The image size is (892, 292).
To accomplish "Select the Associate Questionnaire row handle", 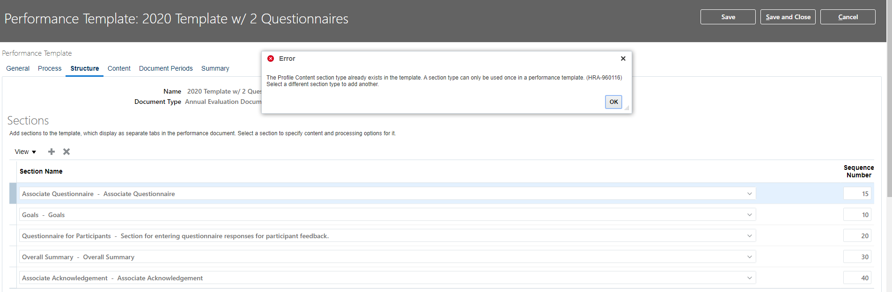I will point(13,194).
